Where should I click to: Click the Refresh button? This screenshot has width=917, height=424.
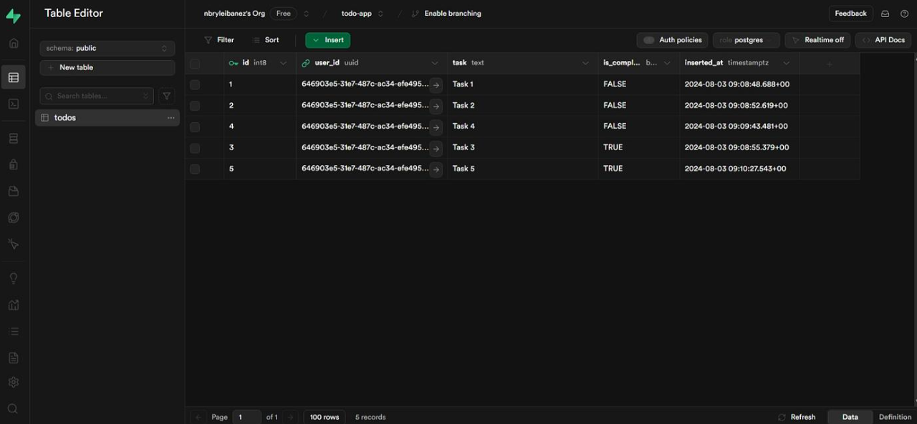coord(797,417)
